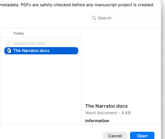
Task: Click the magnifying glass search icon
Action: (94, 18)
